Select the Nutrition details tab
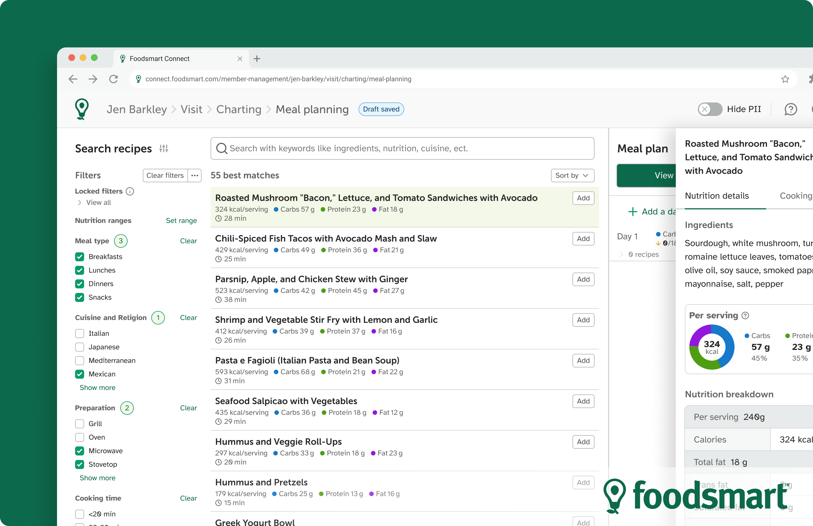 (x=717, y=196)
